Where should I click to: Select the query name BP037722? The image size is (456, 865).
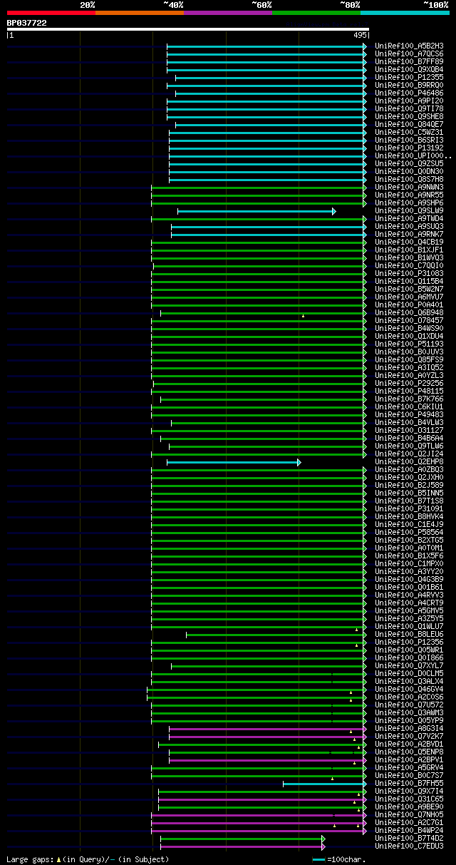tap(27, 23)
